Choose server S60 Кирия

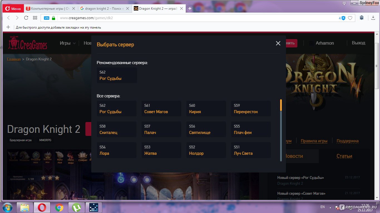206,108
